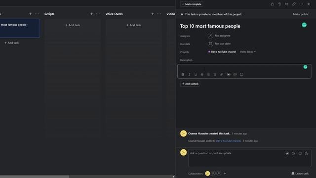Open Dan's YouTube channel link in activity
Screen dimensions: 316x178
[228, 141]
